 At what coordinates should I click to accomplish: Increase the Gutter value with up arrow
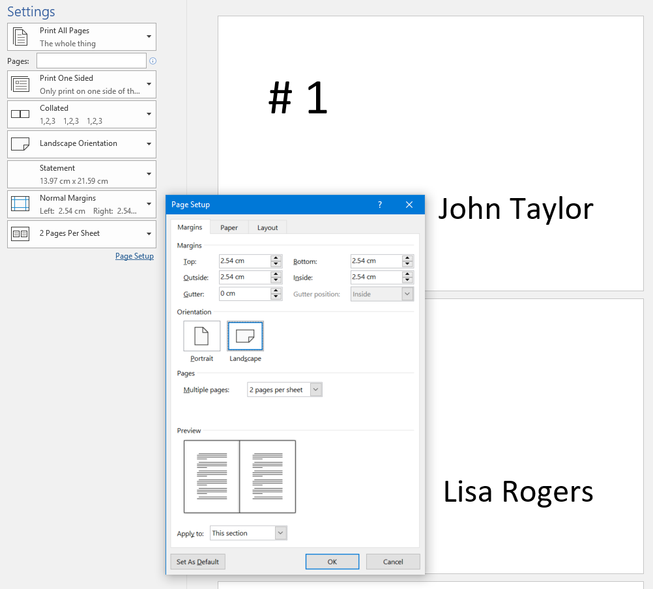coord(276,291)
